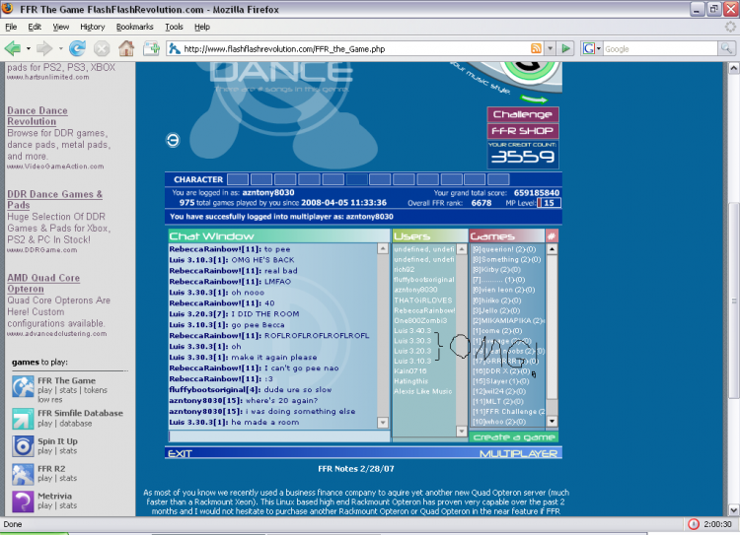Click Users list scroll down arrow
This screenshot has height=535, width=740.
point(462,431)
